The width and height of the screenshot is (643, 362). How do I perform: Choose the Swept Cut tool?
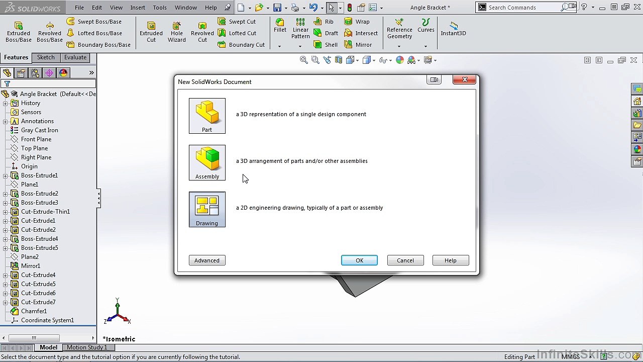tap(237, 22)
